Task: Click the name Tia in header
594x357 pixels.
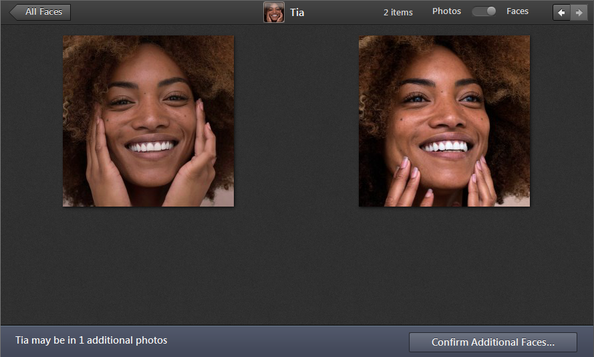Action: (297, 13)
